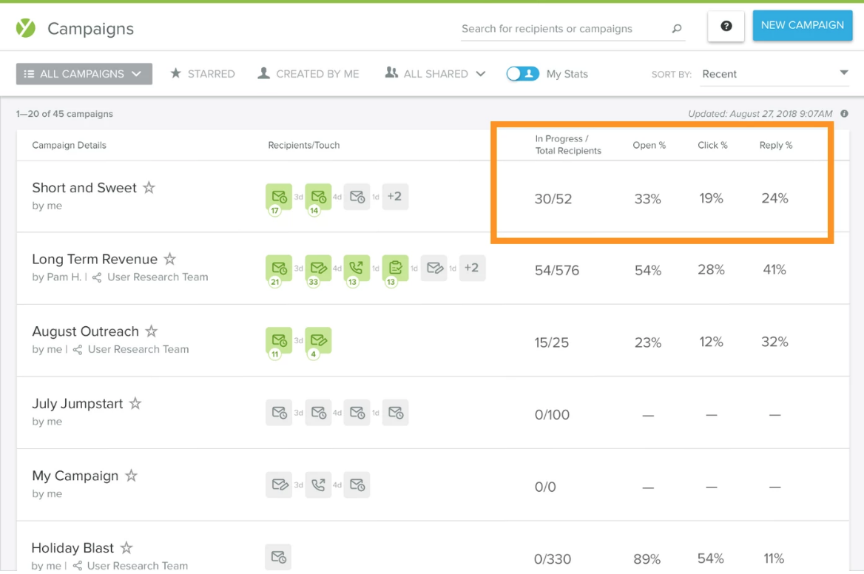The height and width of the screenshot is (574, 864).
Task: Select the CREATED BY ME filter
Action: [x=308, y=73]
